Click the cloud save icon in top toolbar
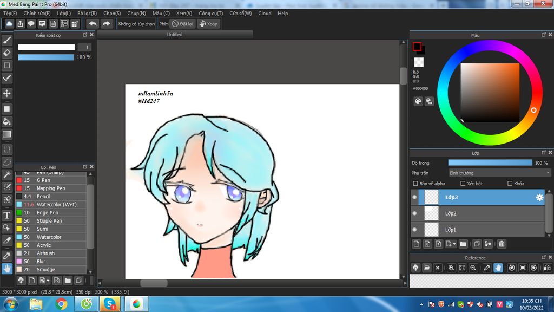The height and width of the screenshot is (312, 554). 9,24
